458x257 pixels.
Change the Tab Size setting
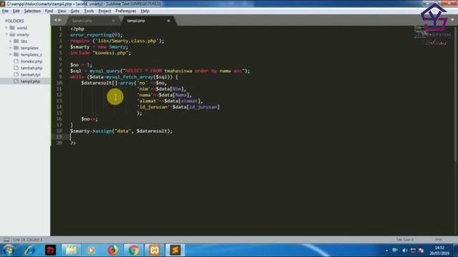click(x=404, y=240)
